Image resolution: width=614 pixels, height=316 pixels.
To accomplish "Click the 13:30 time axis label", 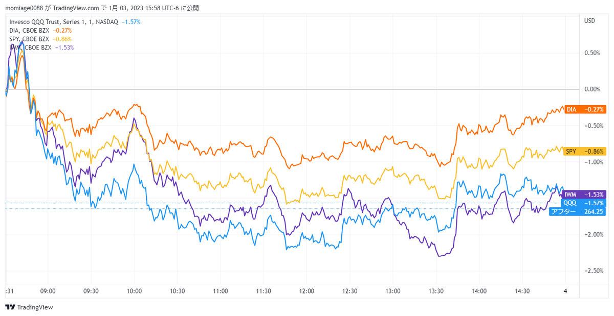I will coord(436,291).
